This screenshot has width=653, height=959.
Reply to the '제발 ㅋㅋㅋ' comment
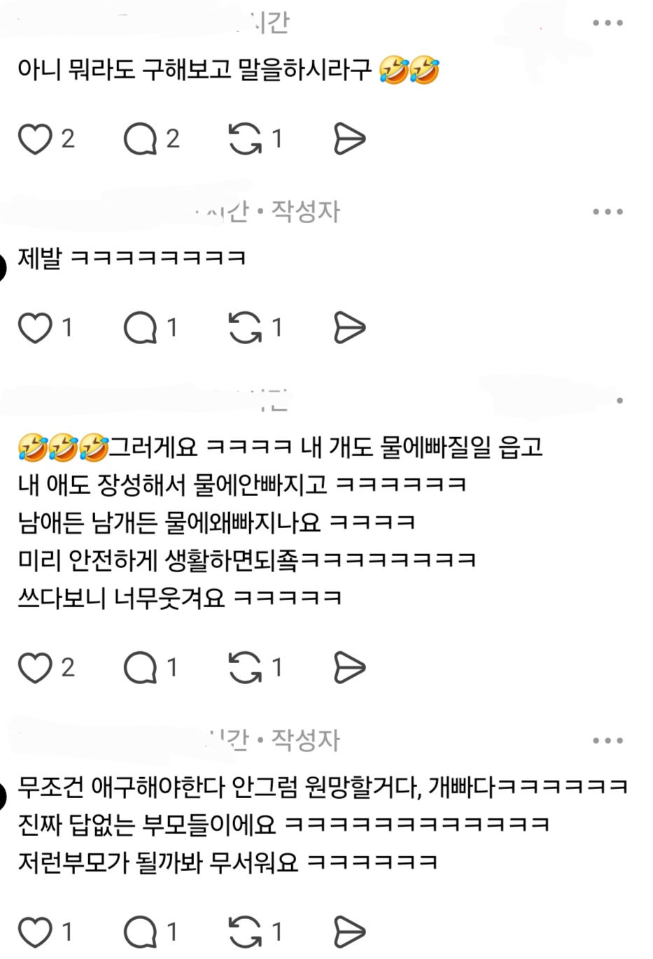(140, 327)
